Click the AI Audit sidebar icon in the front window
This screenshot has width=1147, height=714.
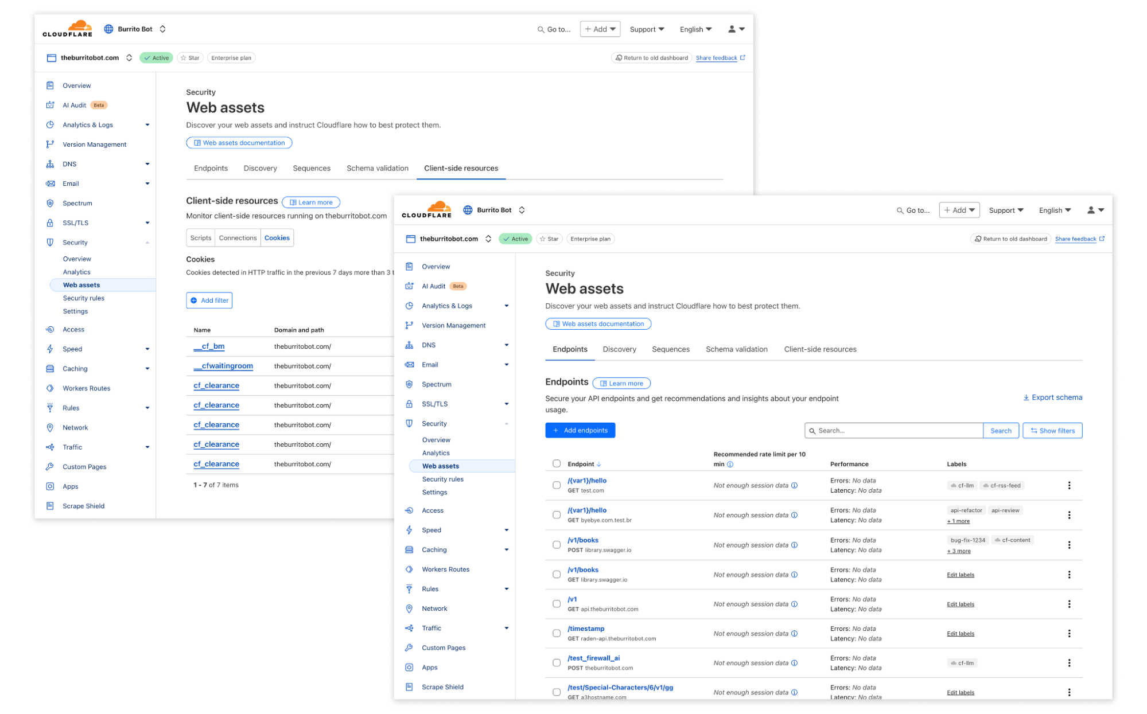click(409, 286)
